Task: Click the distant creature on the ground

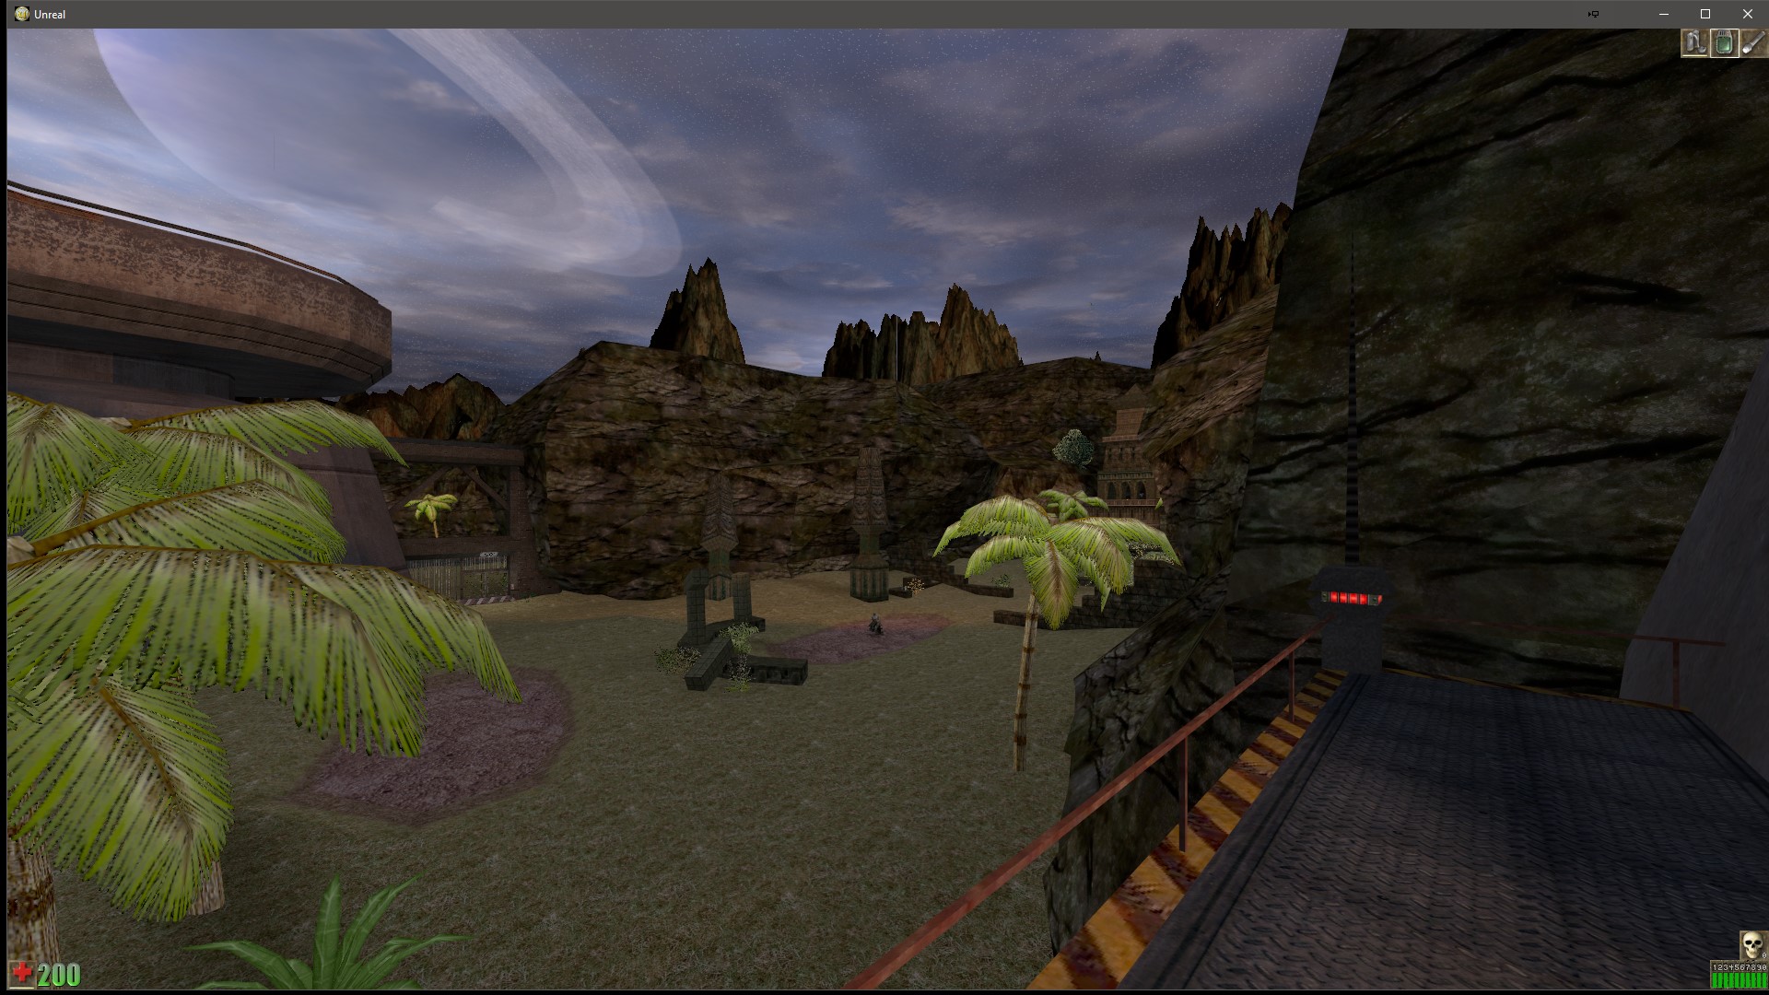Action: [x=876, y=626]
